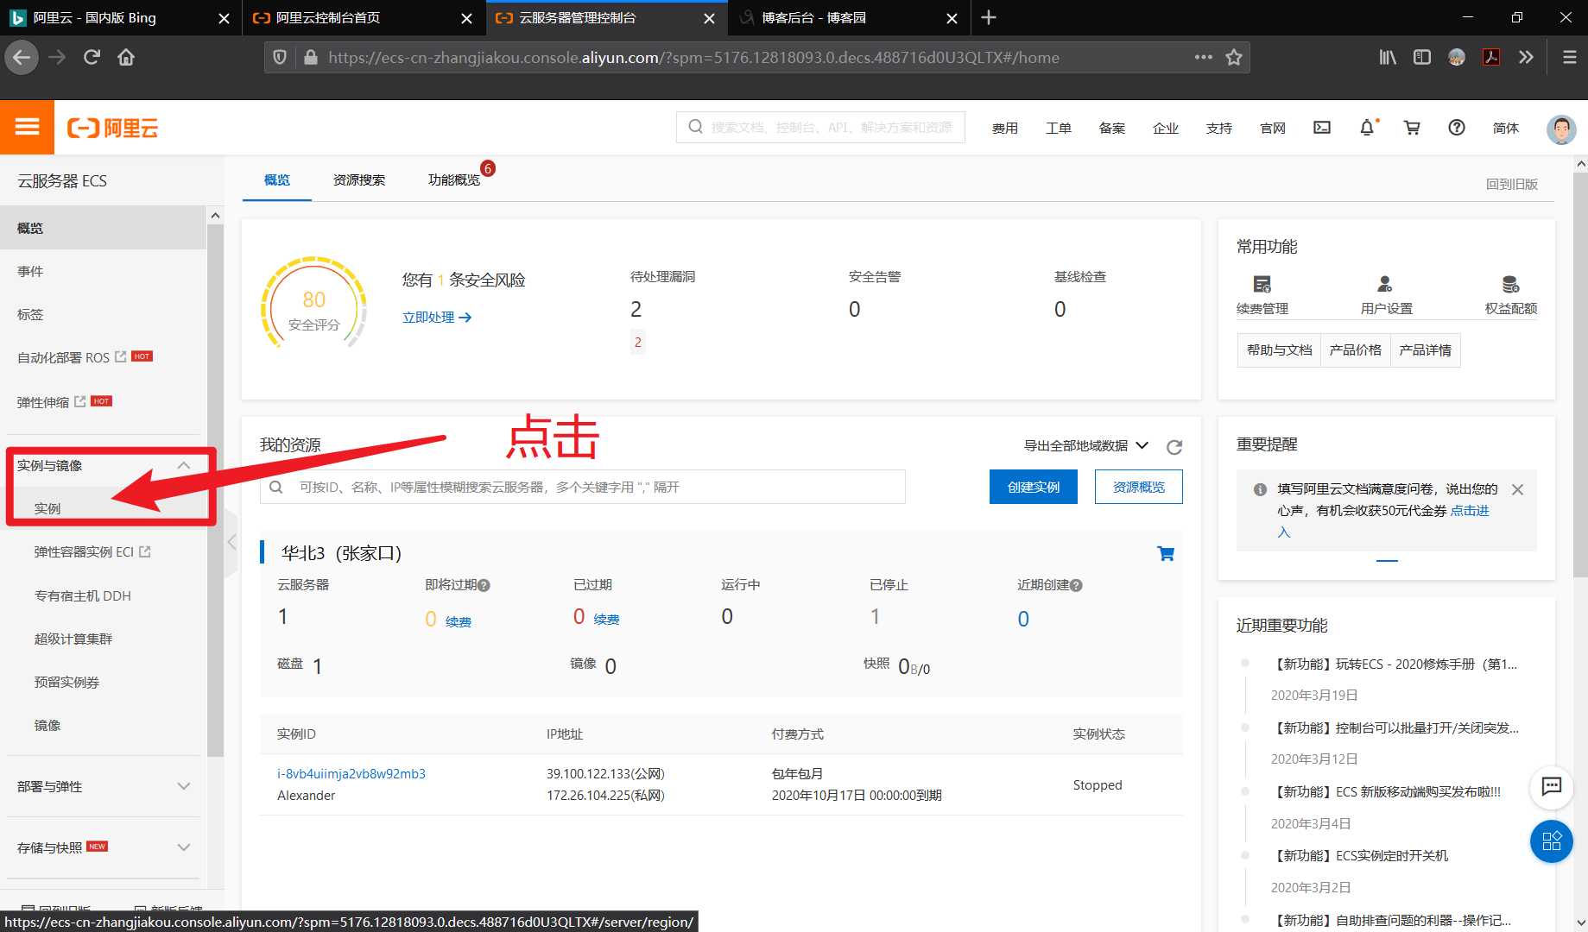Open the Cloud Shell terminal icon
Viewport: 1588px width, 932px height.
(x=1322, y=128)
